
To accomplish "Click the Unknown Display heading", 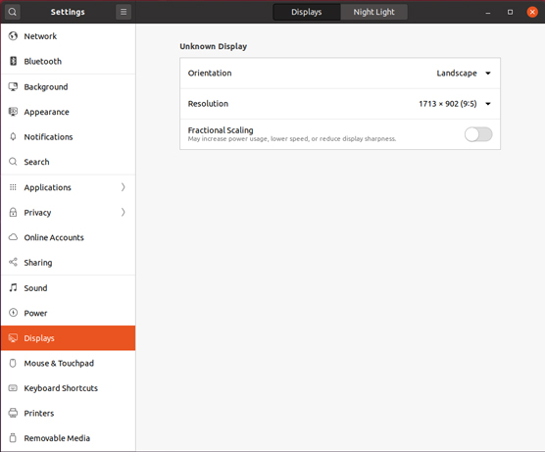I will point(213,46).
